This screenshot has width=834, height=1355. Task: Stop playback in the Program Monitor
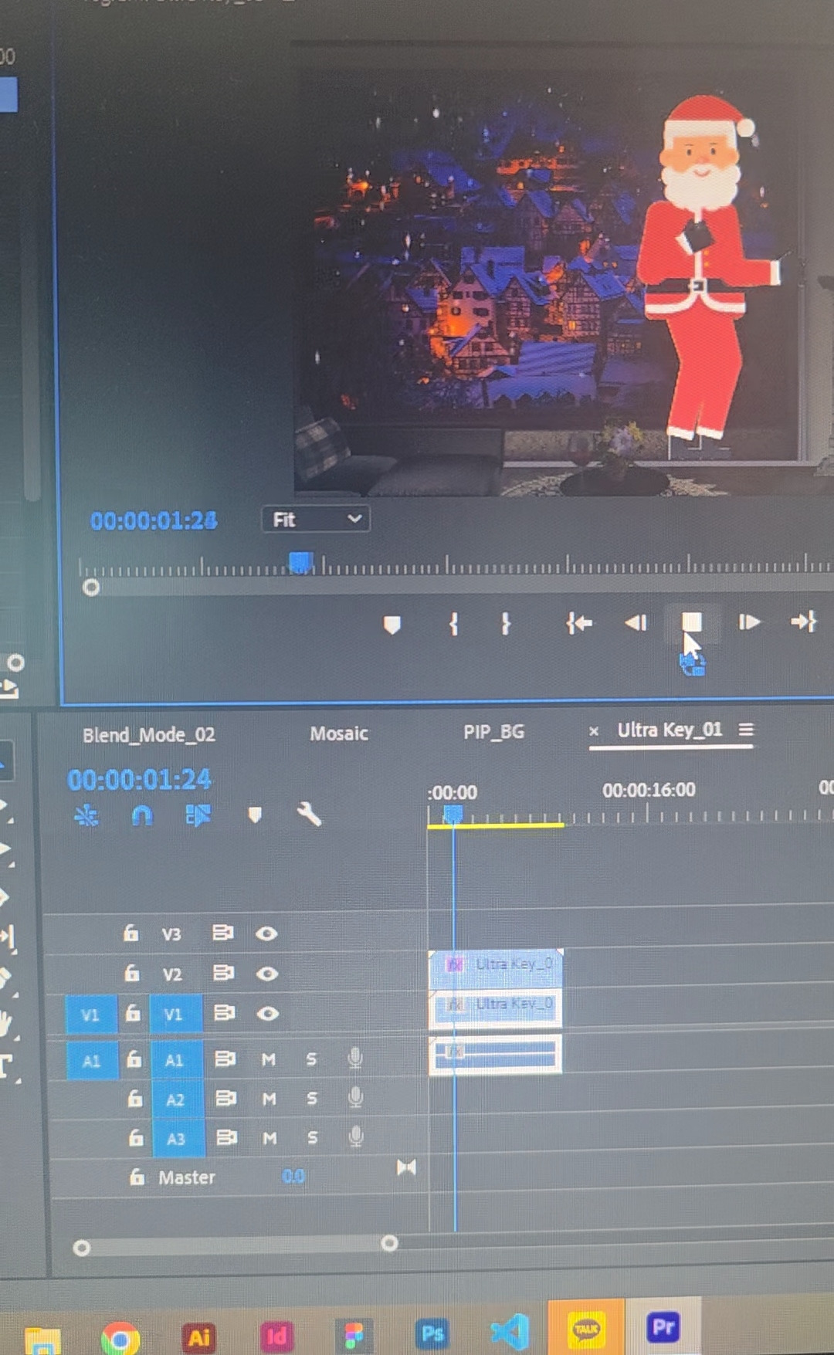pyautogui.click(x=692, y=622)
